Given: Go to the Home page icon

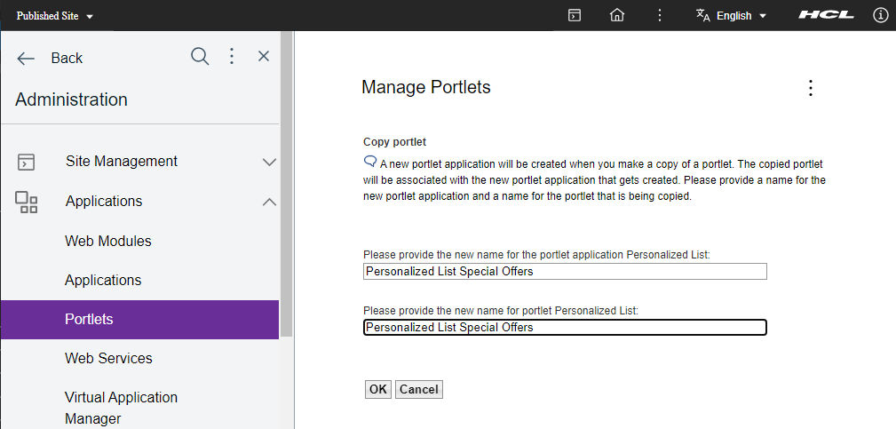Looking at the screenshot, I should [x=617, y=15].
